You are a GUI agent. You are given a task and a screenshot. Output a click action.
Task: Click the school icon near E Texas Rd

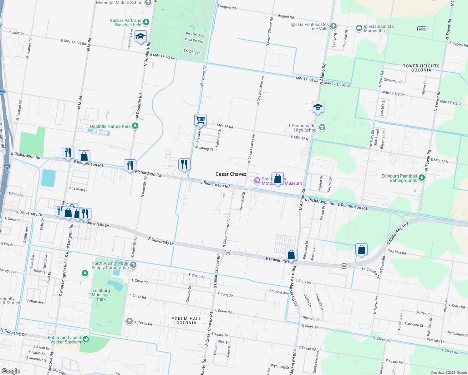point(129,322)
